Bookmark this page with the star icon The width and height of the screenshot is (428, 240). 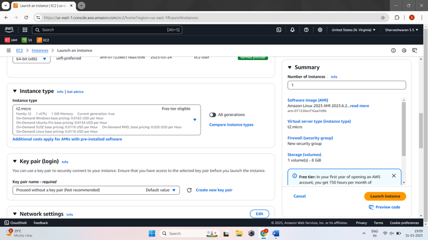pyautogui.click(x=382, y=17)
